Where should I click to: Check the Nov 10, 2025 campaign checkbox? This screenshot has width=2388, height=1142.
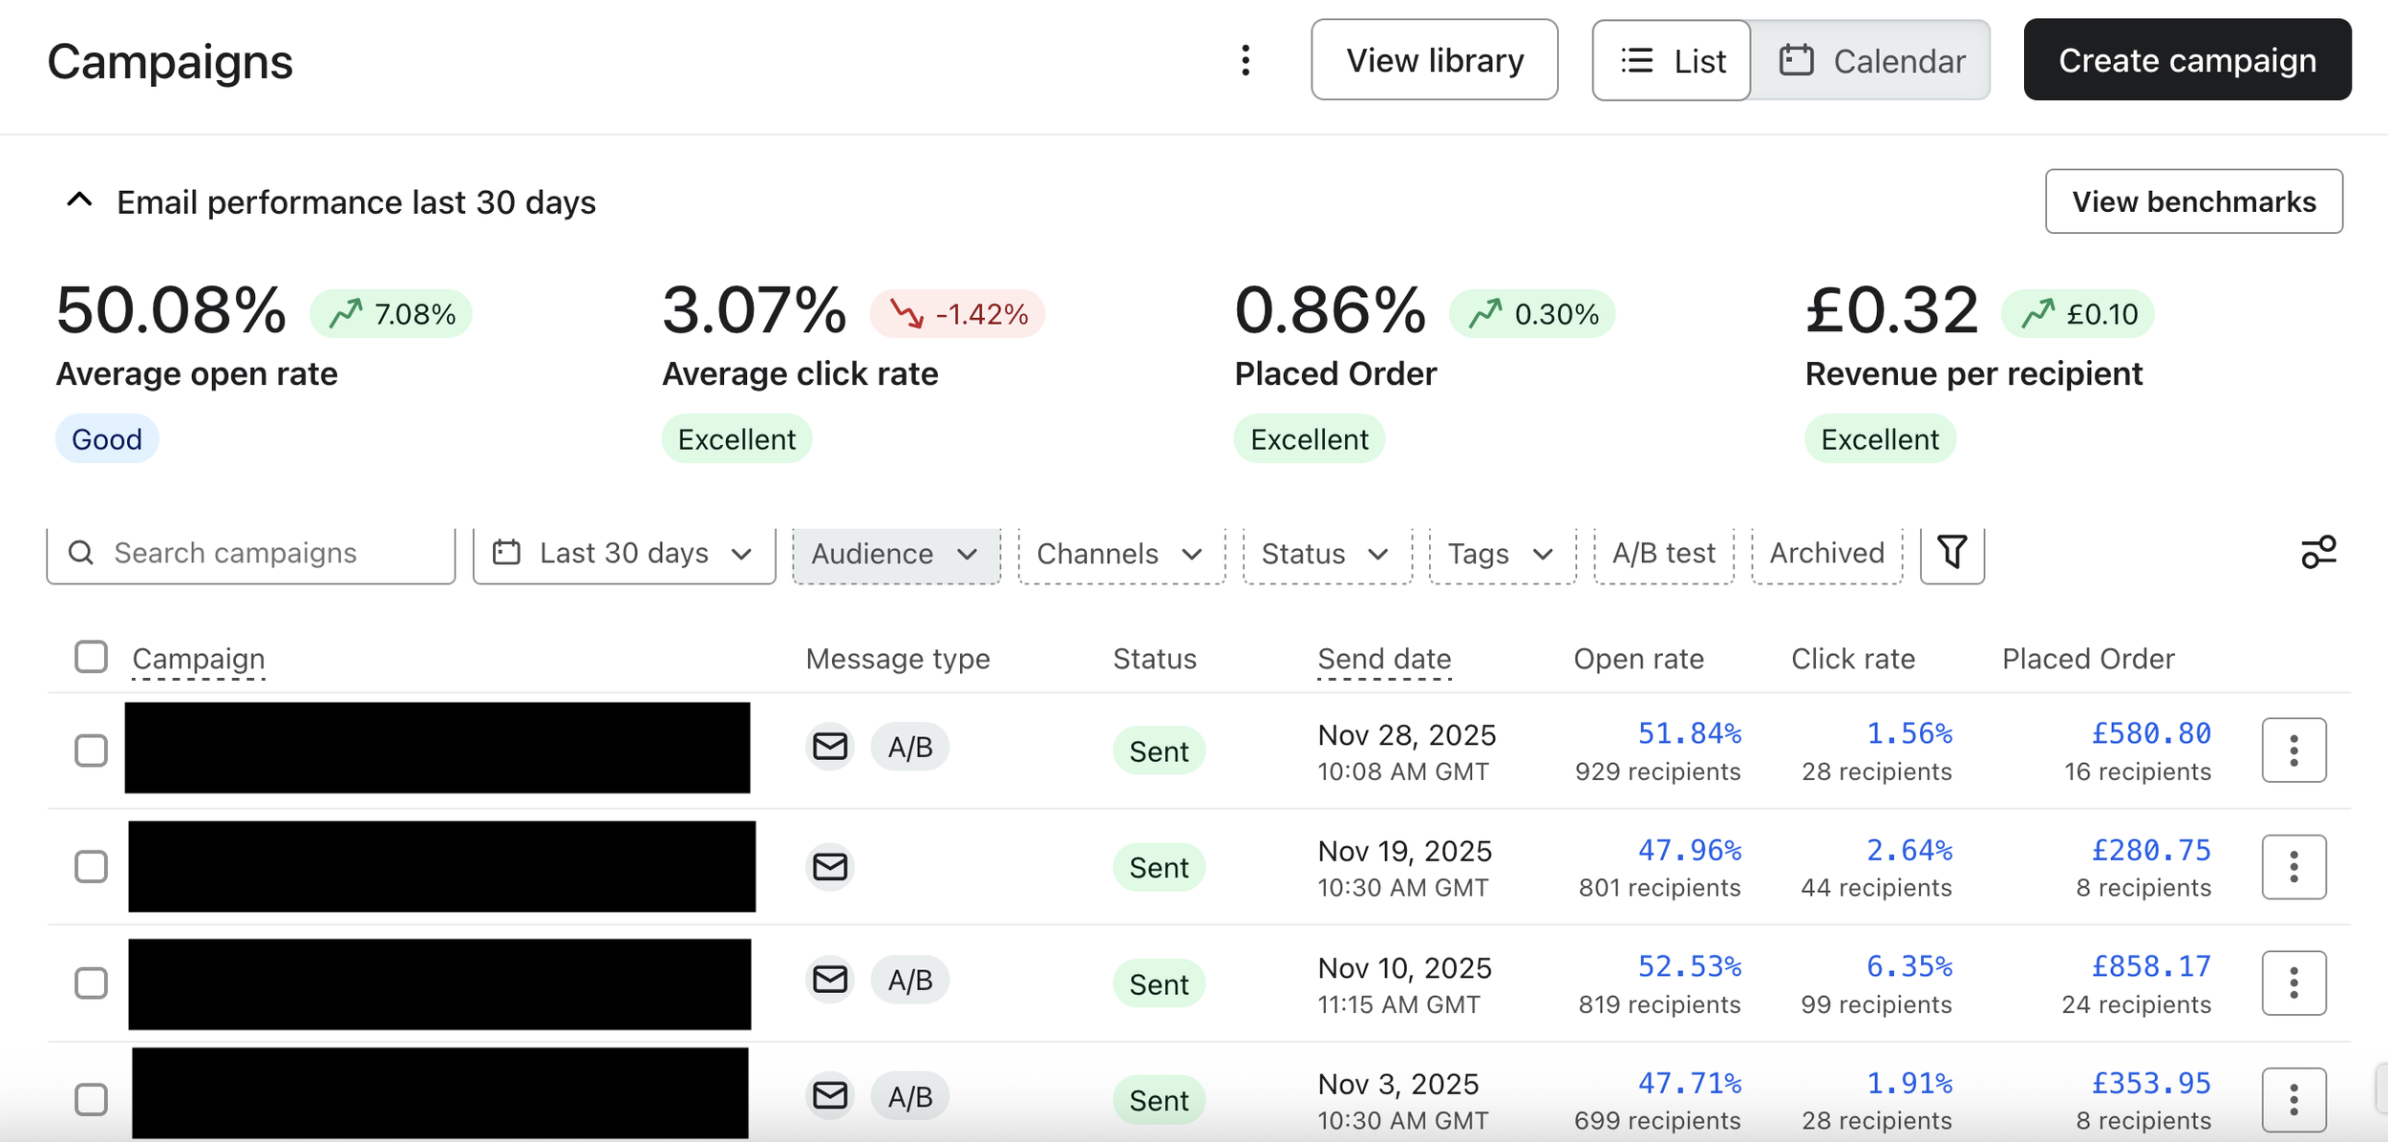tap(91, 983)
